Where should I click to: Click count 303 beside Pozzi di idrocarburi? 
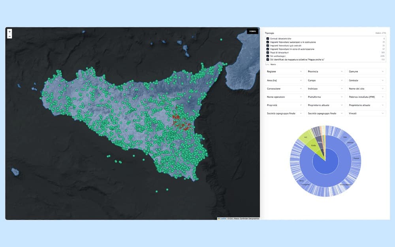pyautogui.click(x=383, y=53)
